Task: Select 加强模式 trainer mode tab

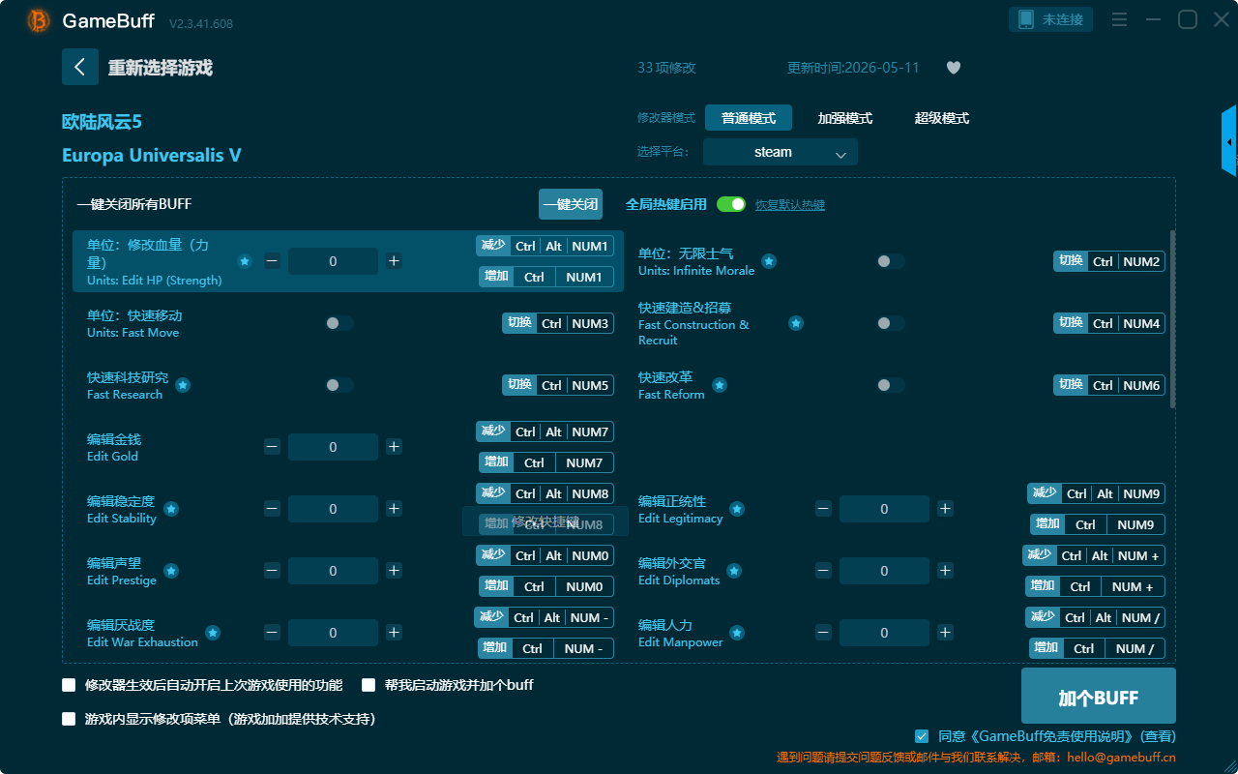Action: click(845, 118)
